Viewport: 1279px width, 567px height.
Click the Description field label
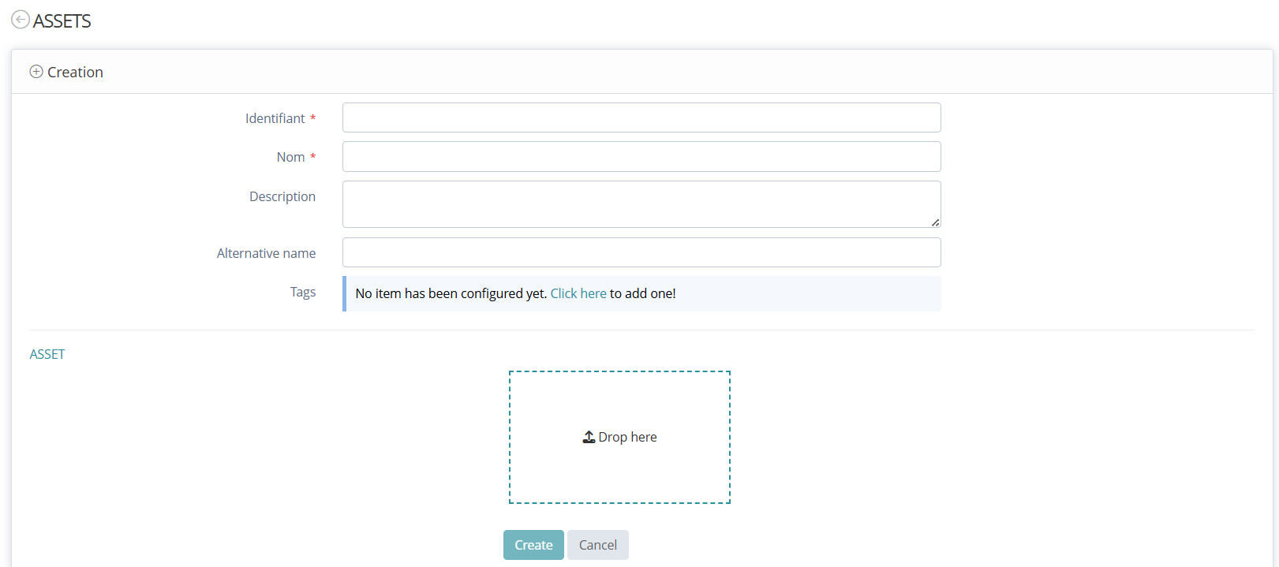coord(282,196)
